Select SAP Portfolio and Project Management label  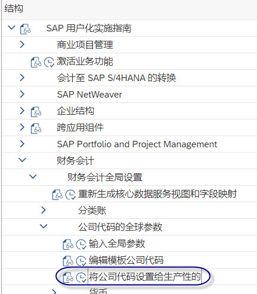click(137, 144)
